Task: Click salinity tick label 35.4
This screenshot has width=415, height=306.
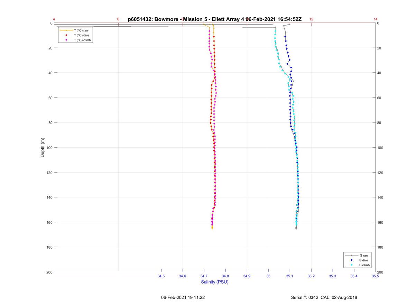Action: pos(354,276)
